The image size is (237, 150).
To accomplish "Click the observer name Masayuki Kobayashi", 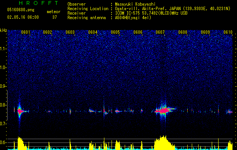I will [135, 4].
